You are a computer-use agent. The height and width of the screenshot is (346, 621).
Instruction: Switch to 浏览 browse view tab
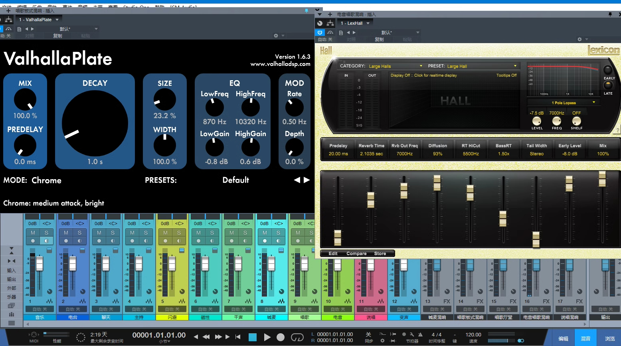click(609, 338)
